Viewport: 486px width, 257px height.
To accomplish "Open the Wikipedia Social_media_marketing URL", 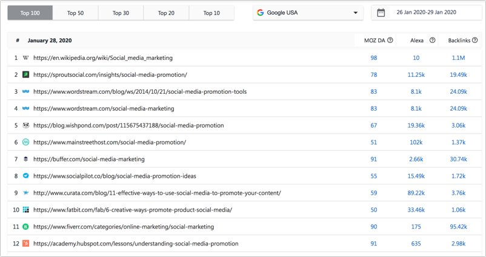I will click(103, 58).
